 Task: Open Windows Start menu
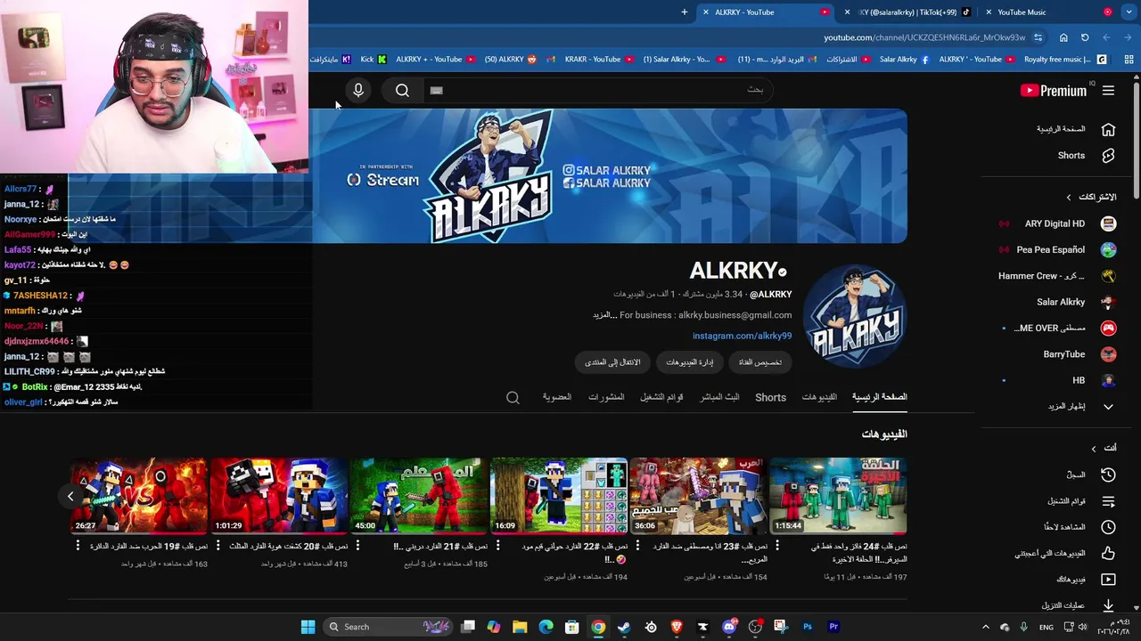[308, 627]
